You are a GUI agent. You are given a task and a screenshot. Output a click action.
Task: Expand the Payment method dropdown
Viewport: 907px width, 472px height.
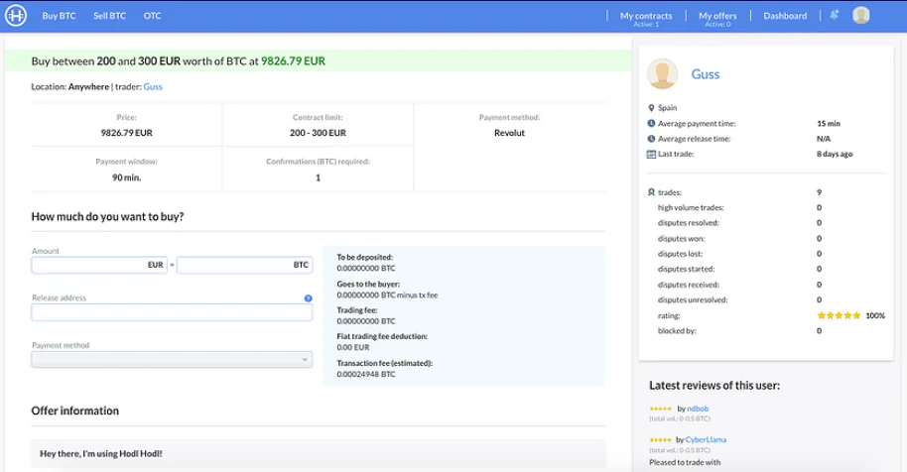click(172, 359)
